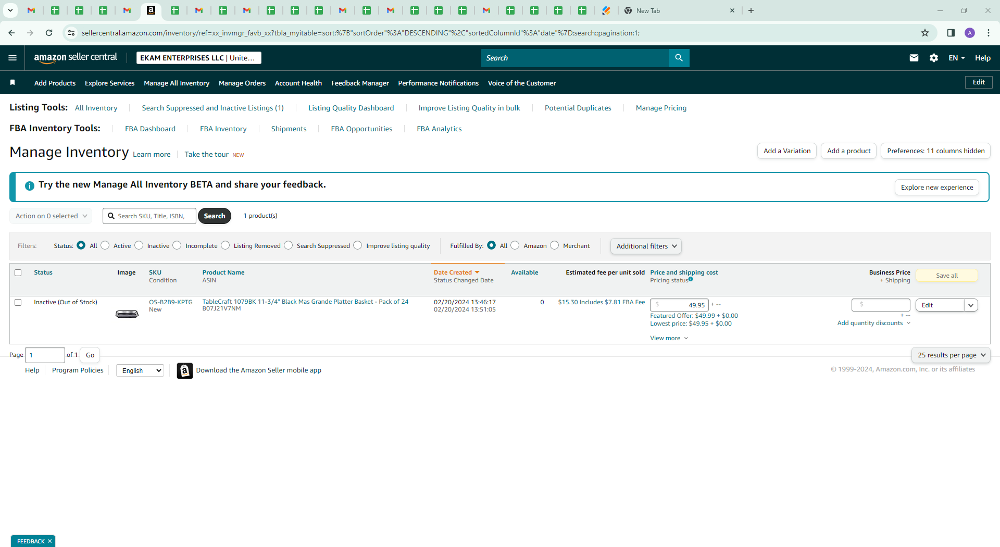This screenshot has height=547, width=1000.
Task: Open the hamburger navigation menu
Action: coord(12,58)
